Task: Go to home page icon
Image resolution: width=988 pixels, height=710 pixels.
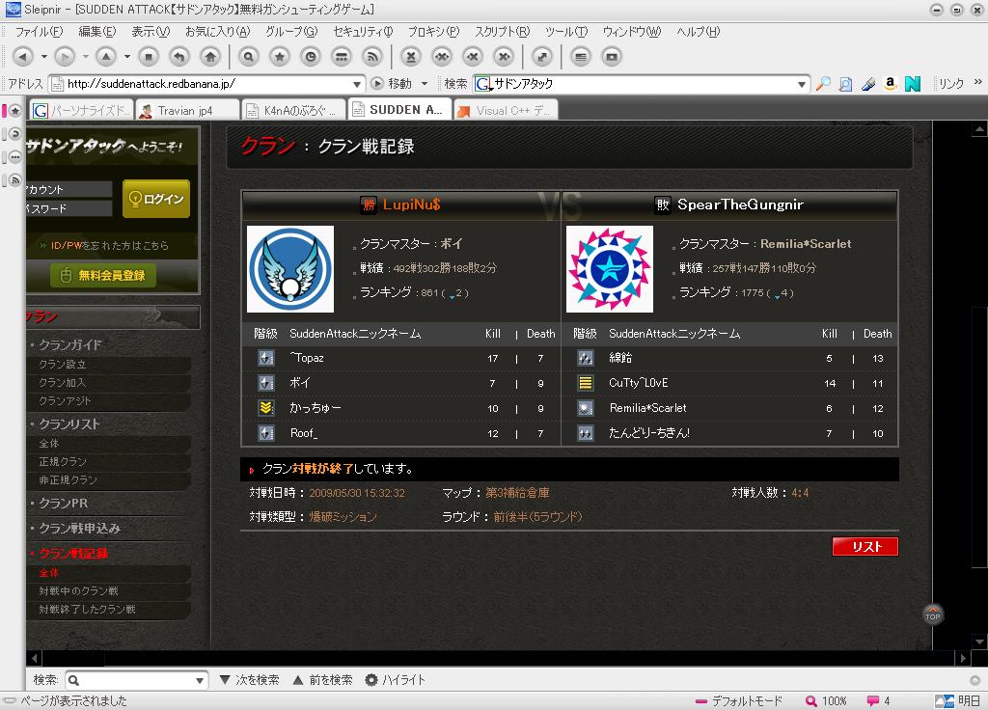Action: pyautogui.click(x=210, y=57)
